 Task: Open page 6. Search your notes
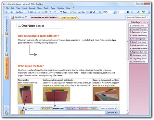pos(138,42)
